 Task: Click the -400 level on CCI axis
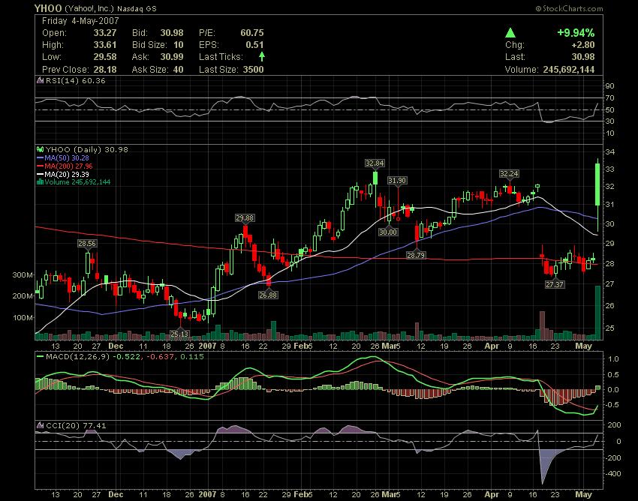(612, 474)
